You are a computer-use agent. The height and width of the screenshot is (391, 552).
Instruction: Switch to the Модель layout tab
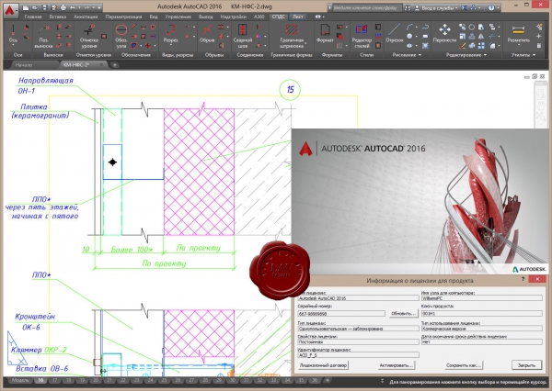(x=19, y=381)
